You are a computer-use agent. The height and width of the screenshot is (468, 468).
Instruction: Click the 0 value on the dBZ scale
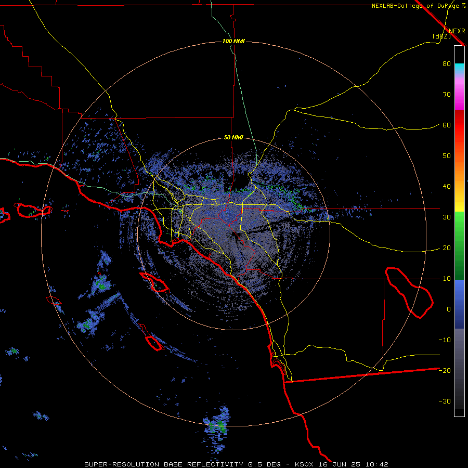click(449, 309)
